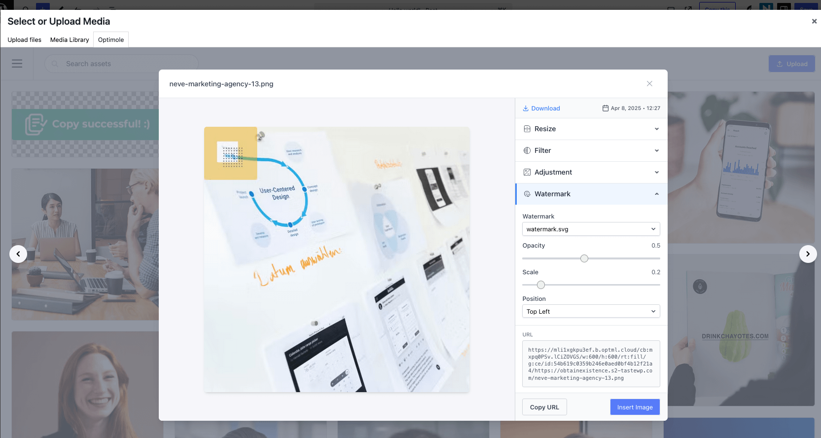Switch to the Media Library tab
The image size is (821, 438).
point(70,40)
